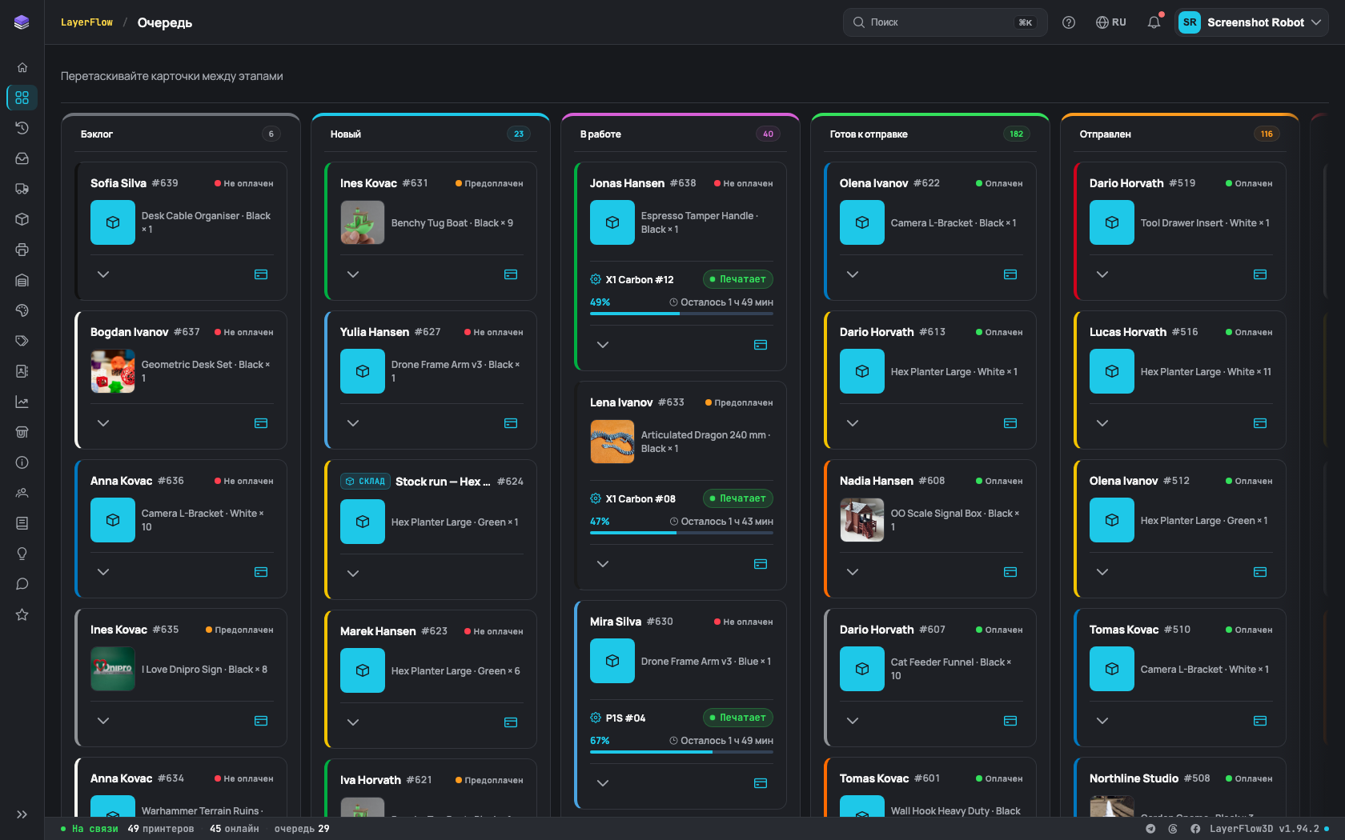Viewport: 1345px width, 840px height.
Task: Expand the Dario Horvath #613 card chevron
Action: coord(853,423)
